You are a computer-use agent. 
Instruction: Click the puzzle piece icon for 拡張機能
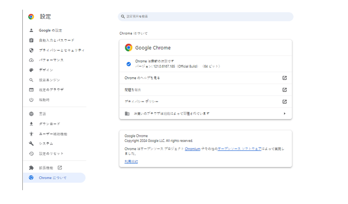tap(31, 167)
